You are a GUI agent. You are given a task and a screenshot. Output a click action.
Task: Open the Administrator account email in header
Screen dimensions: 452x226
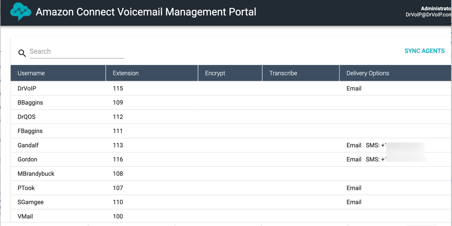pos(428,15)
